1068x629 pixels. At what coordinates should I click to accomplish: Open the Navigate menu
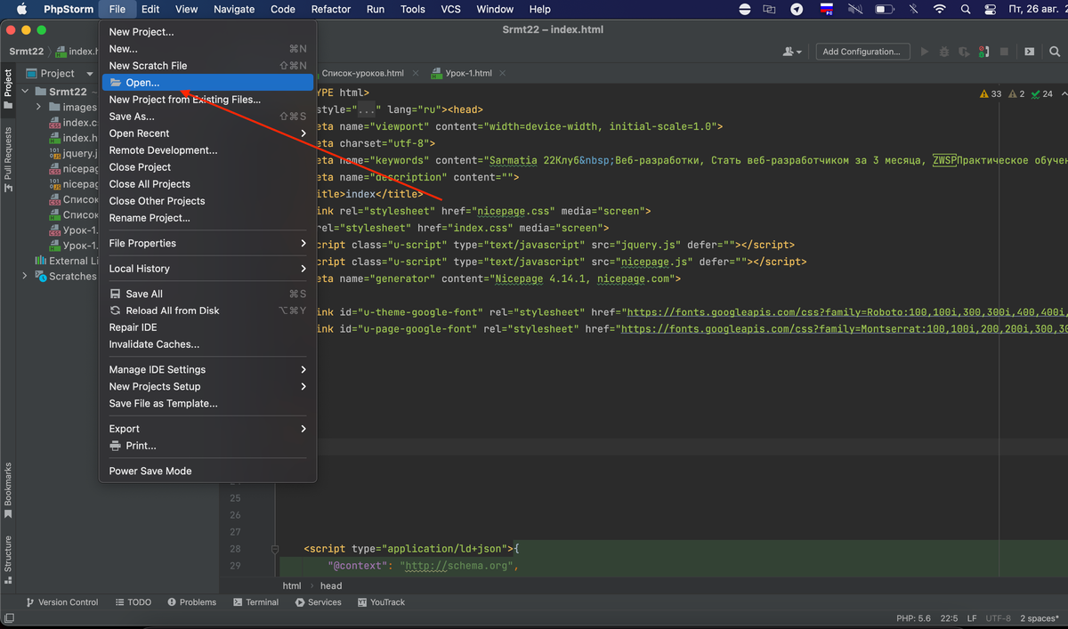coord(234,9)
